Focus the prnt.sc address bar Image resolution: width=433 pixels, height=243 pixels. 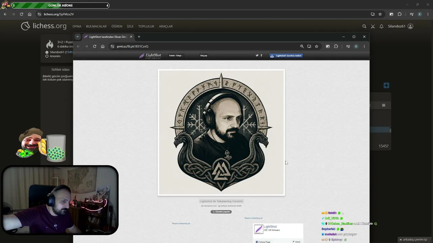pyautogui.click(x=214, y=46)
